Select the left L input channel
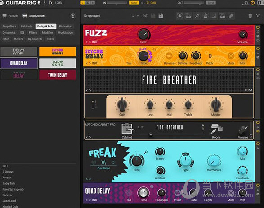Screen dimensions: 264x208 [82, 3]
